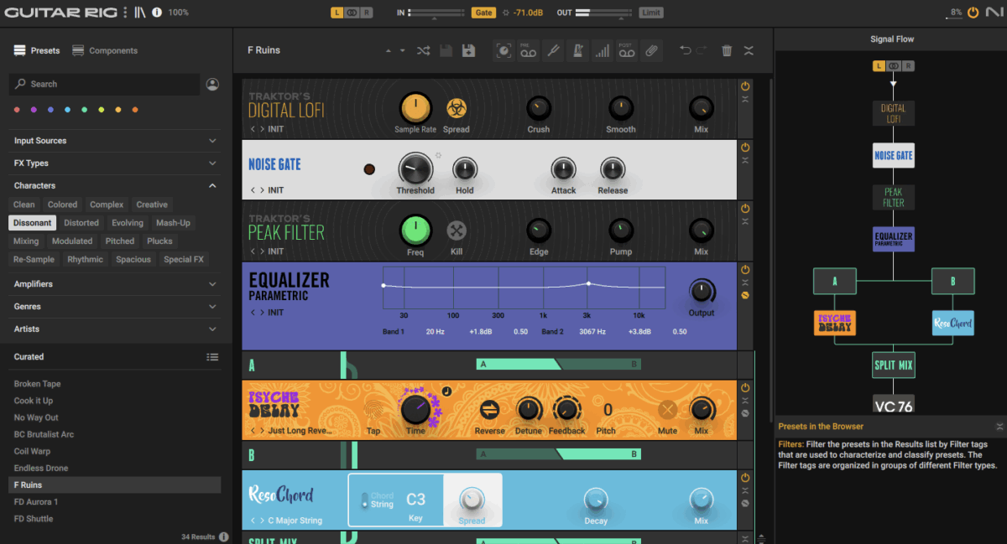
Task: Show the metronome tool
Action: pos(577,50)
